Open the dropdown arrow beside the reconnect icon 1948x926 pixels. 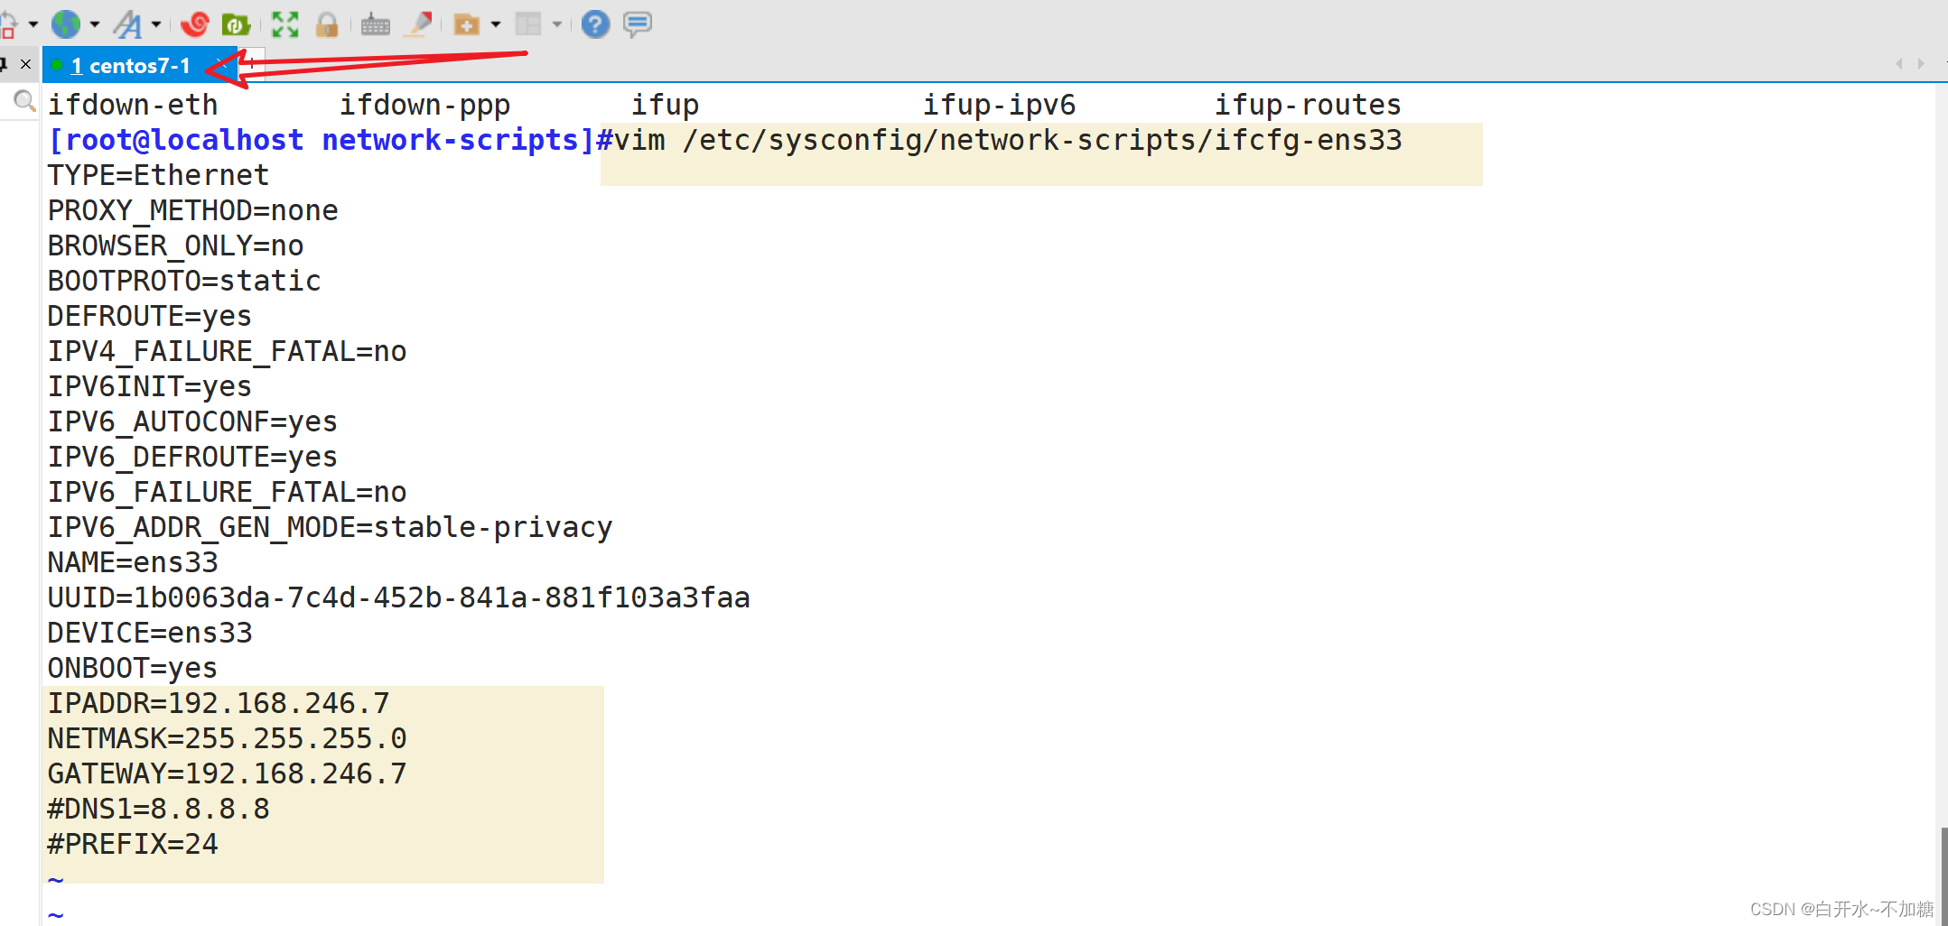click(x=33, y=24)
